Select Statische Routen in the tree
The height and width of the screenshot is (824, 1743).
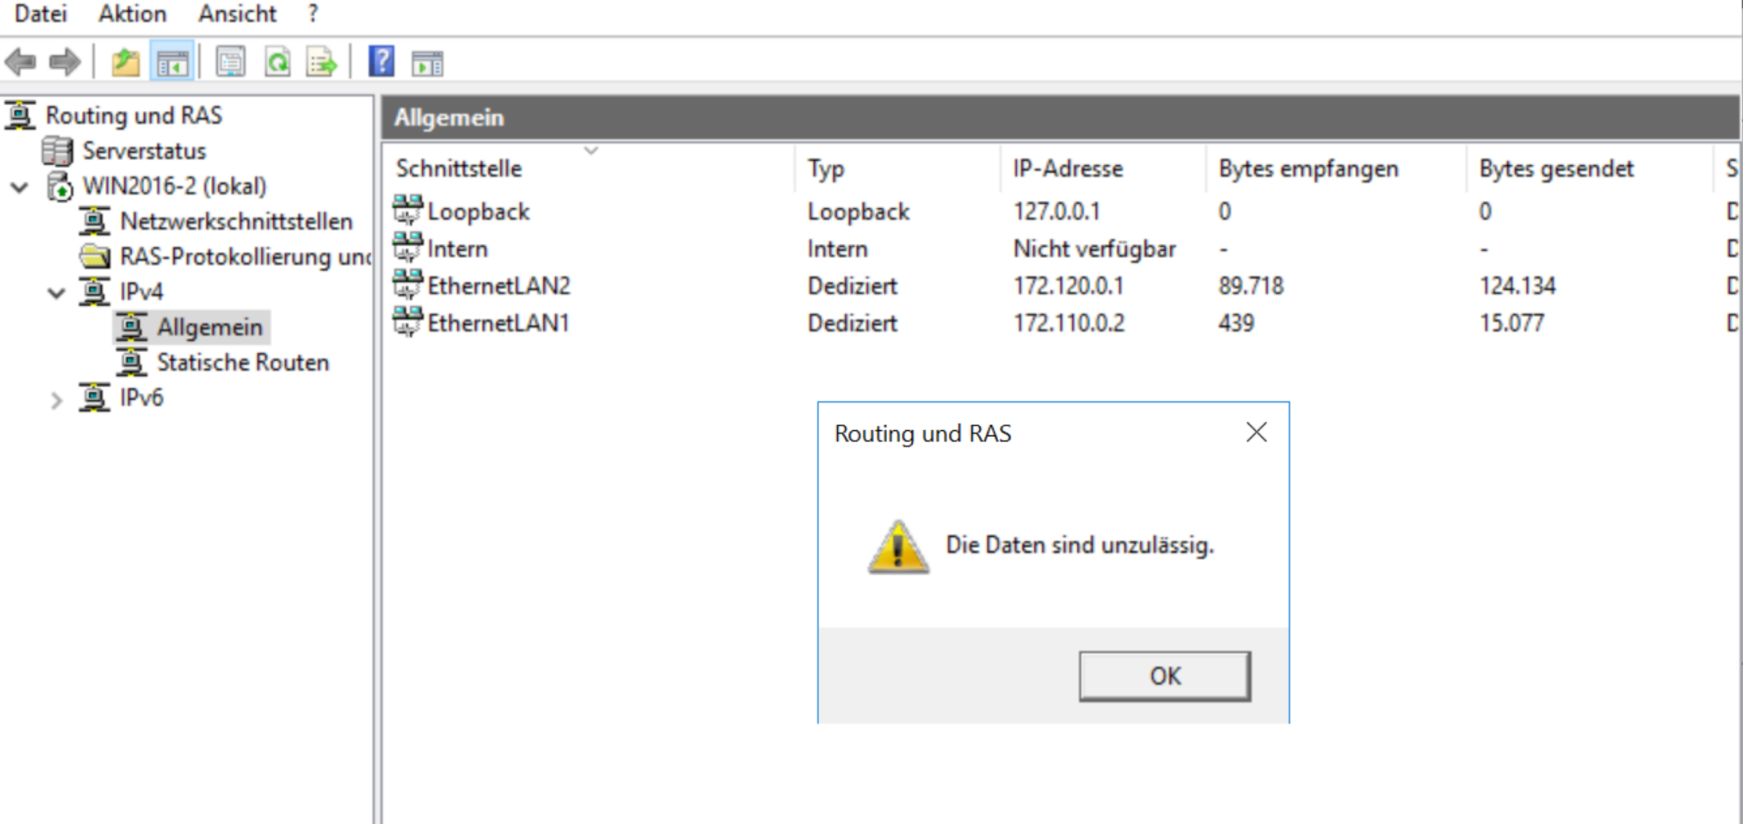click(243, 362)
